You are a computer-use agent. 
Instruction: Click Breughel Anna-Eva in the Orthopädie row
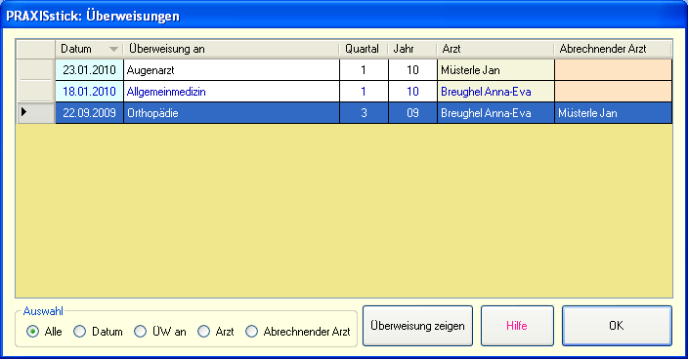(495, 113)
